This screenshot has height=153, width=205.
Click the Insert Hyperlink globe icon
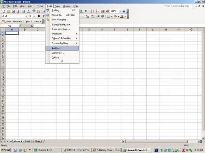81,11
